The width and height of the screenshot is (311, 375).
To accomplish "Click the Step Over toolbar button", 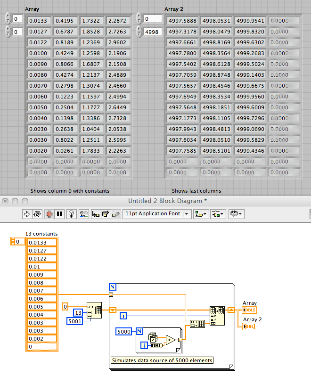I will pyautogui.click(x=106, y=214).
